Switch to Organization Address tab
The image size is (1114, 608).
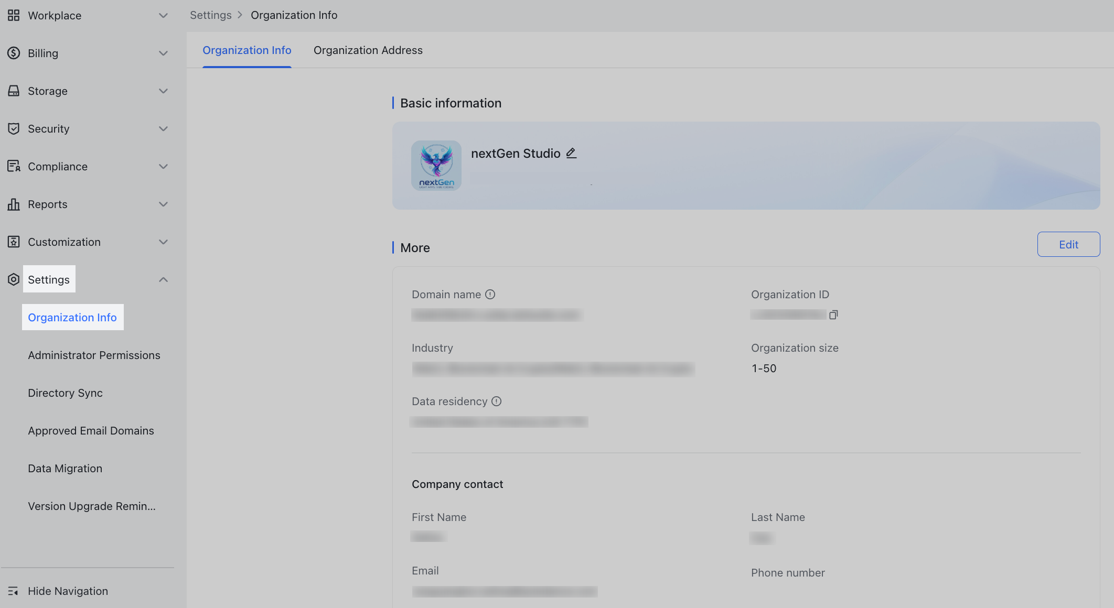pos(368,50)
